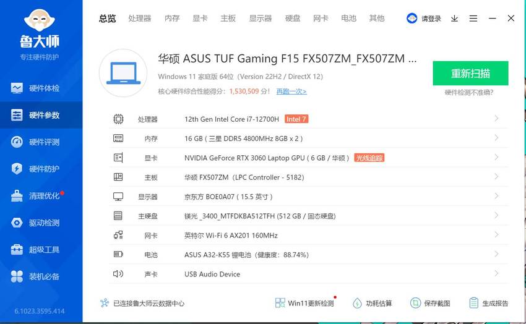The image size is (526, 324).
Task: Open 装机必备 clover icon
Action: point(17,276)
